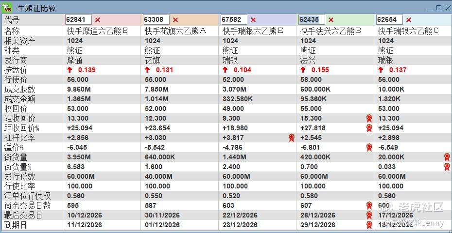452x233 pixels.
Task: Click the 行使价 row label
Action: (16, 79)
